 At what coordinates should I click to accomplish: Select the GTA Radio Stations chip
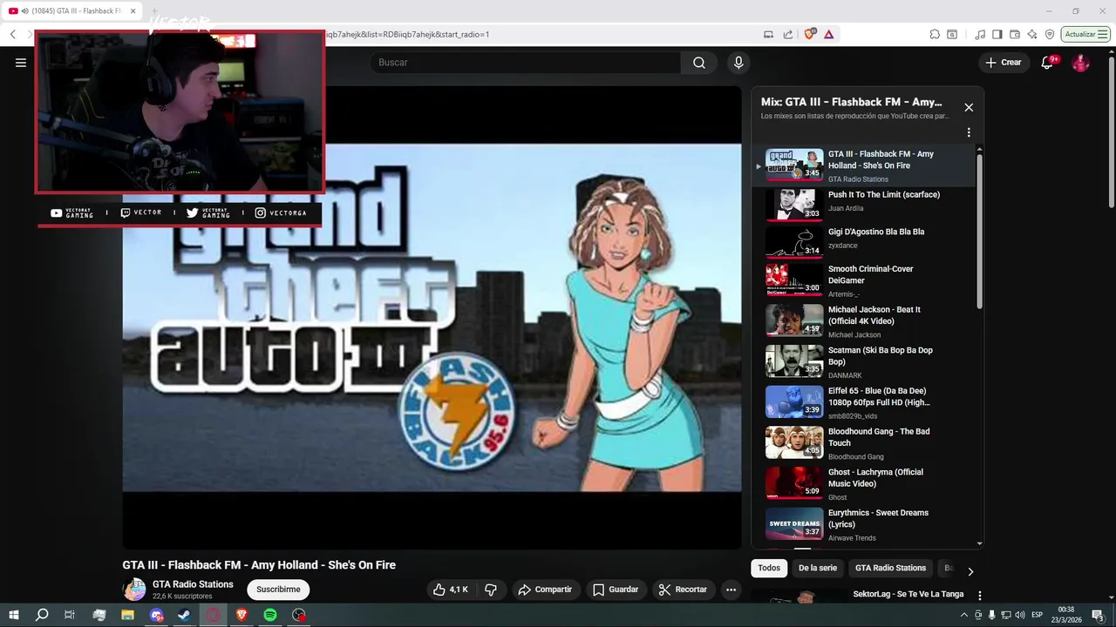(x=890, y=568)
